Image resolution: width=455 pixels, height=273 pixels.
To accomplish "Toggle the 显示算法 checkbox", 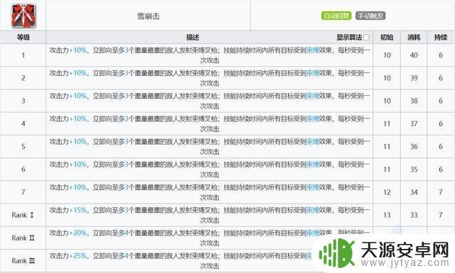I will coord(367,38).
